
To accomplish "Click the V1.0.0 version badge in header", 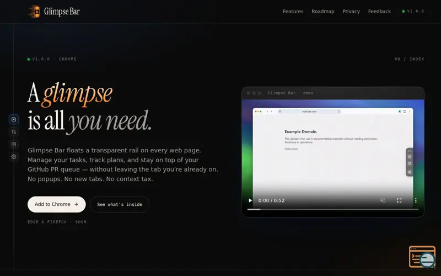I will [413, 11].
